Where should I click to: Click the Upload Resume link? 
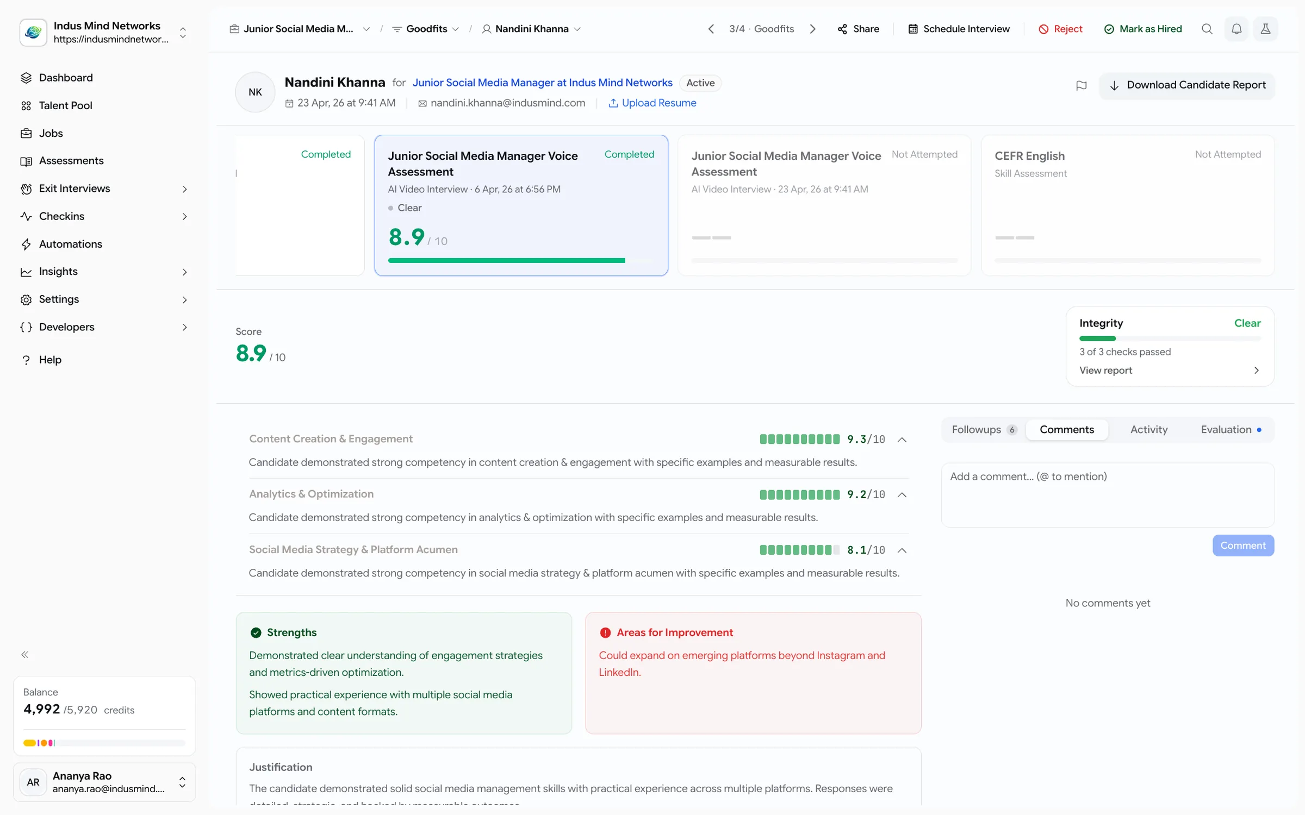(x=652, y=103)
